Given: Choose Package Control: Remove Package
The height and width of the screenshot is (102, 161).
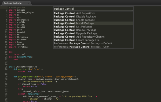Looking at the screenshot, I should click(x=93, y=30).
